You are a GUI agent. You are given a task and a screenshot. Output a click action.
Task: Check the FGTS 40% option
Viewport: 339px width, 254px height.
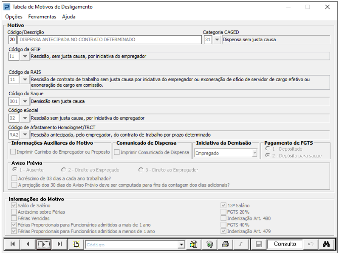click(x=223, y=225)
